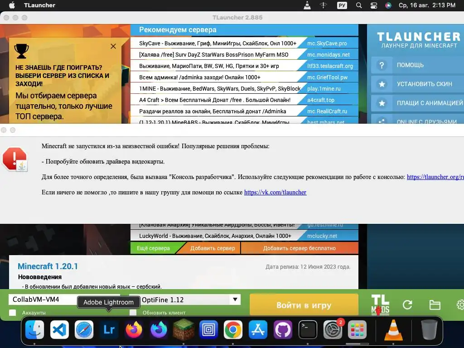Click the refresh icon in TLauncher bar
Viewport: 464px width, 348px height.
(x=407, y=305)
